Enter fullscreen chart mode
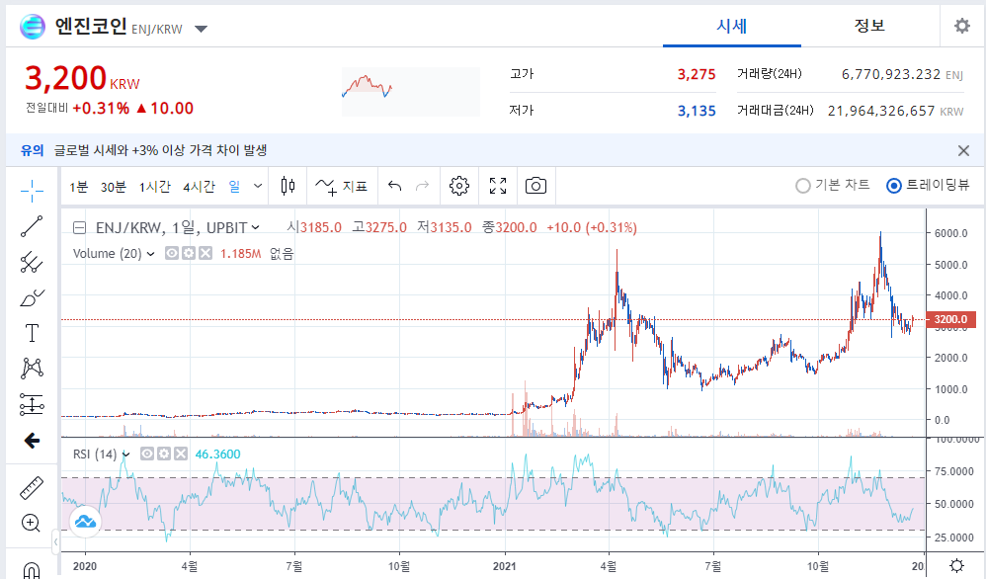 498,186
